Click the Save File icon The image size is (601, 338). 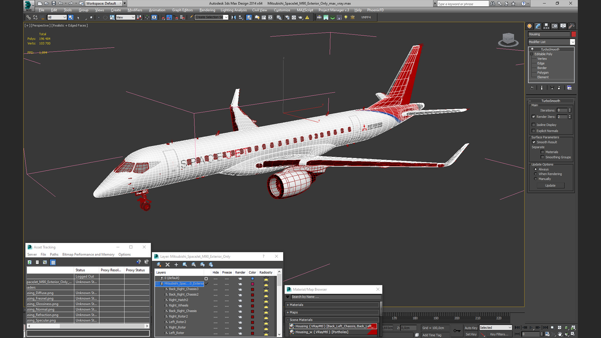[x=54, y=3]
